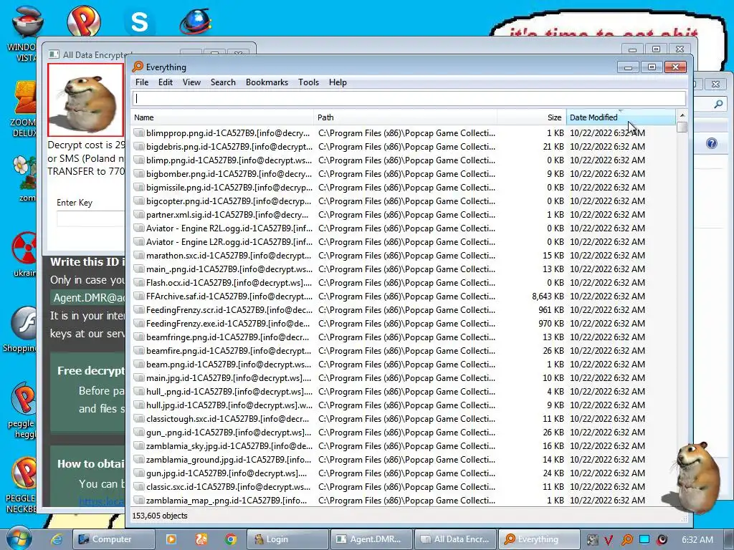Open the Tools menu in Everything

(x=308, y=82)
